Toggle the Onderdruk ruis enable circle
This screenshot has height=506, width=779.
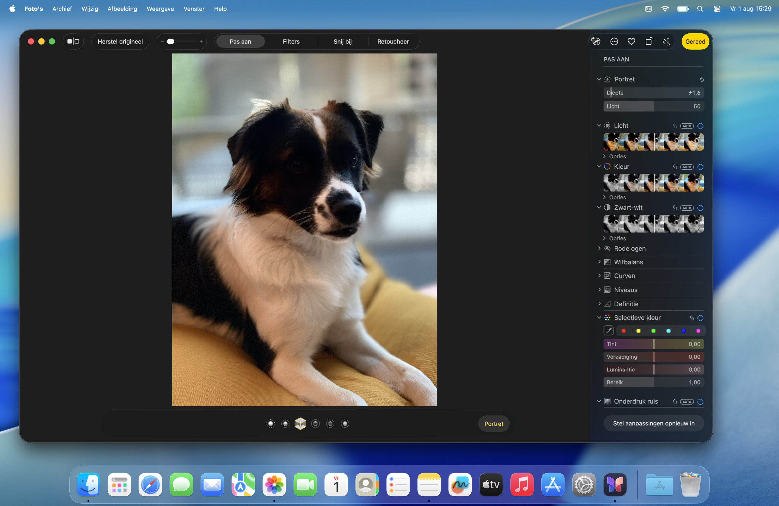pyautogui.click(x=700, y=402)
